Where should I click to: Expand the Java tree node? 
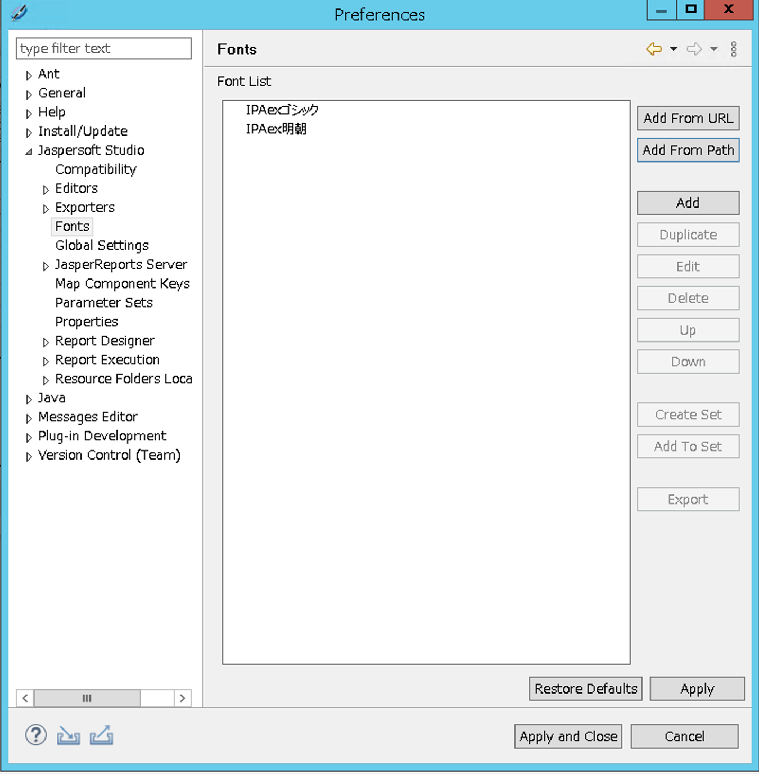tap(29, 399)
